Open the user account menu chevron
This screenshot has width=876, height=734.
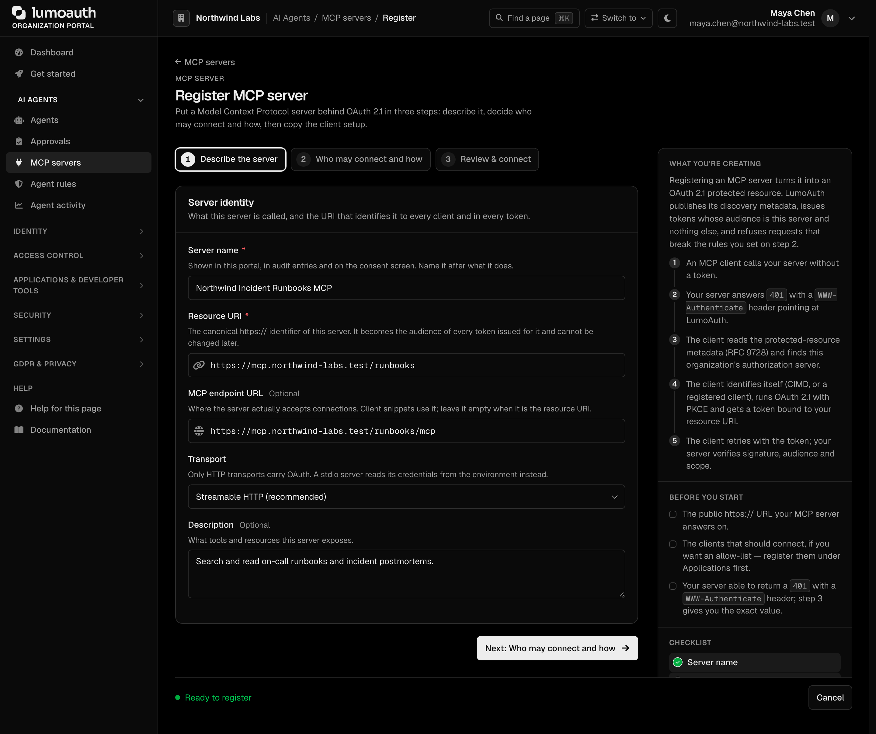click(x=852, y=18)
